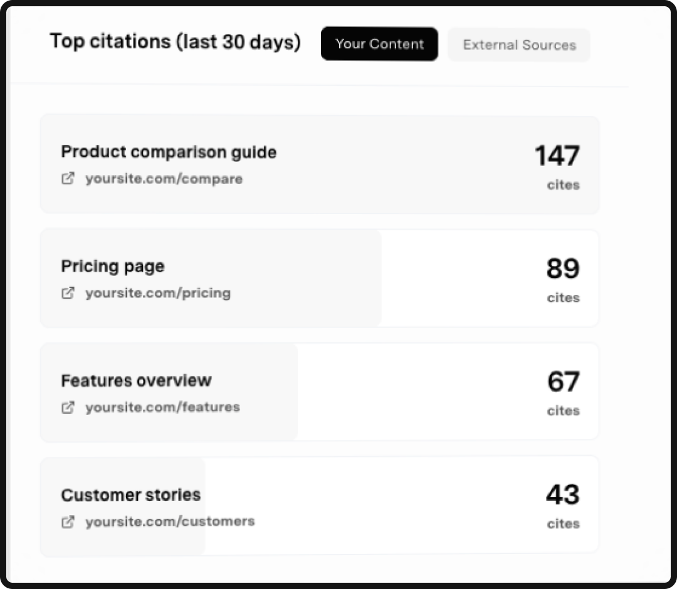Click the Pricing page citation progress bar
Image resolution: width=677 pixels, height=589 pixels.
[210, 278]
